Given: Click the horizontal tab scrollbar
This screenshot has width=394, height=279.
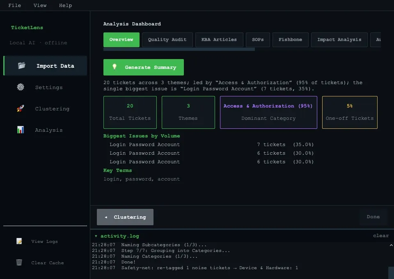Looking at the screenshot, I should [x=179, y=49].
